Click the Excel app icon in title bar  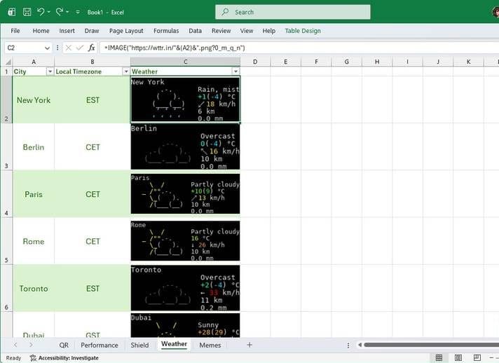tap(12, 12)
